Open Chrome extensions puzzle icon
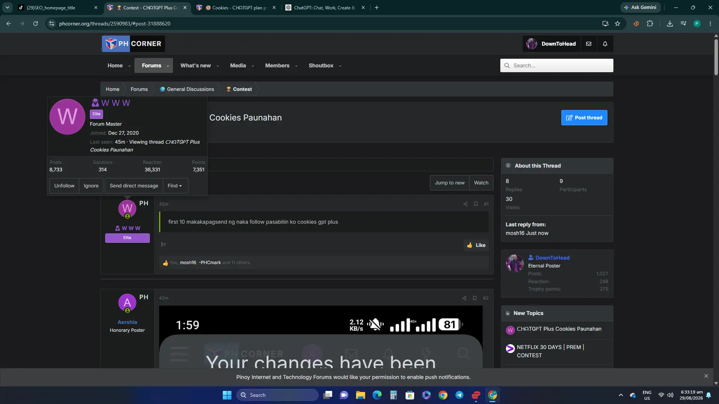 point(650,24)
